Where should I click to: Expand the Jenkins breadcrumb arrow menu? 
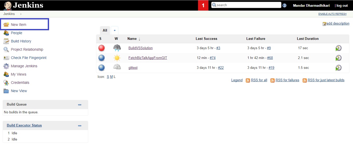21,14
